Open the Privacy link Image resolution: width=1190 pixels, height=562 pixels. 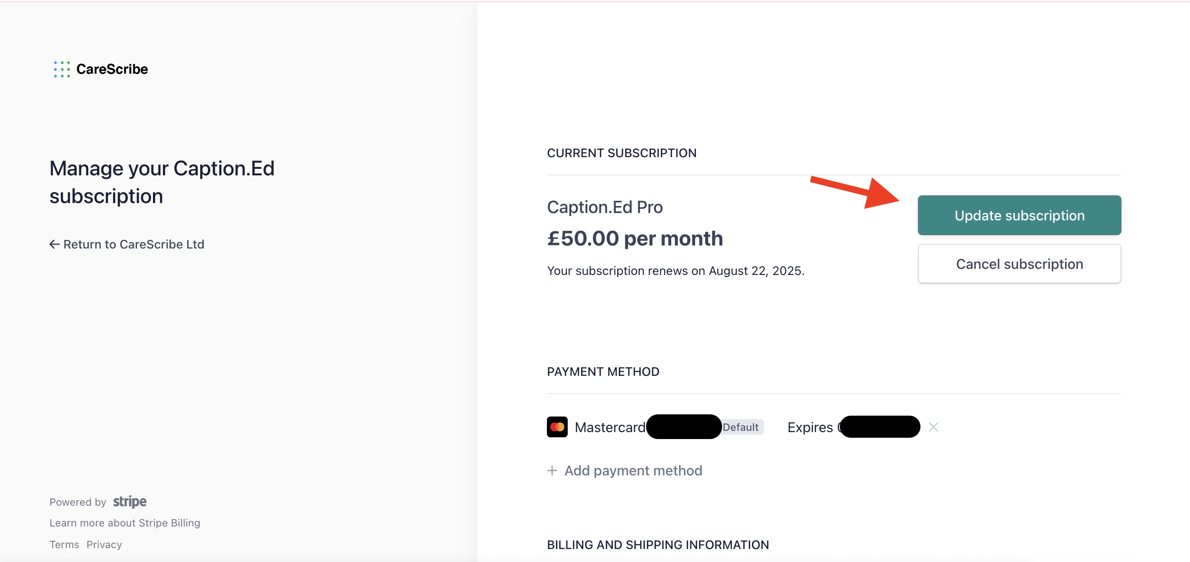tap(104, 545)
